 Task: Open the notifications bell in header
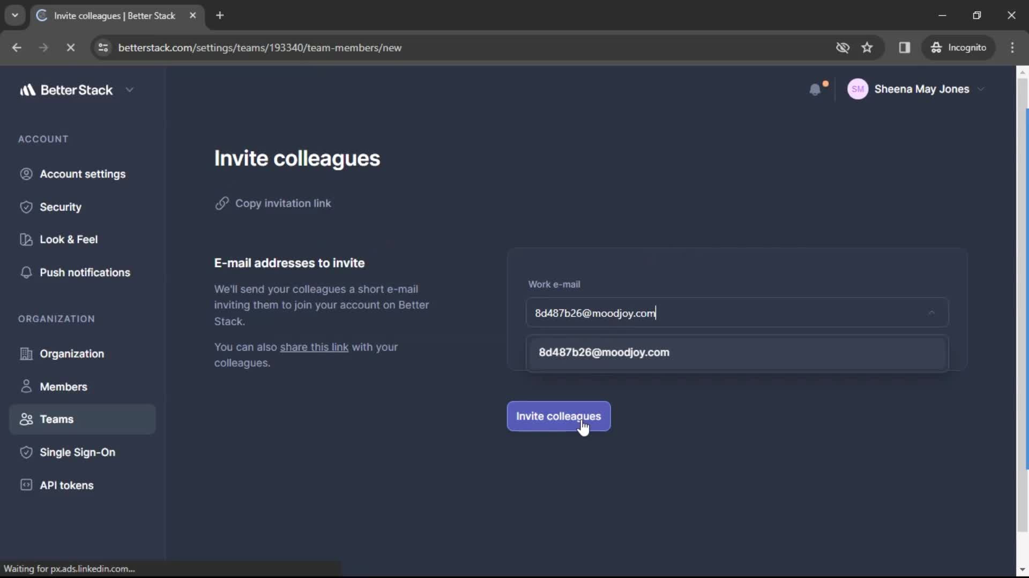816,89
